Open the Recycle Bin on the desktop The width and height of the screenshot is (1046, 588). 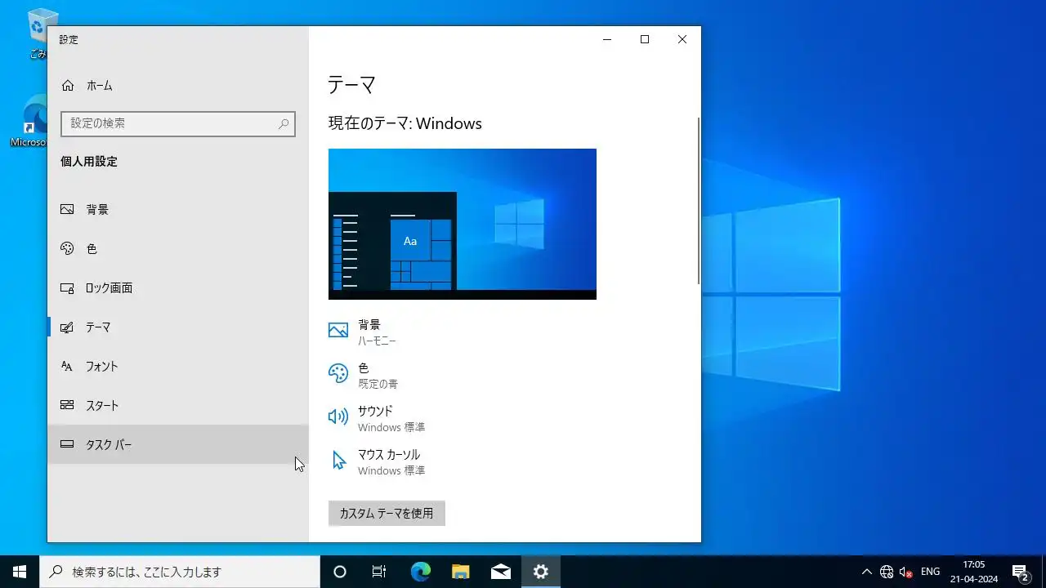tap(38, 33)
